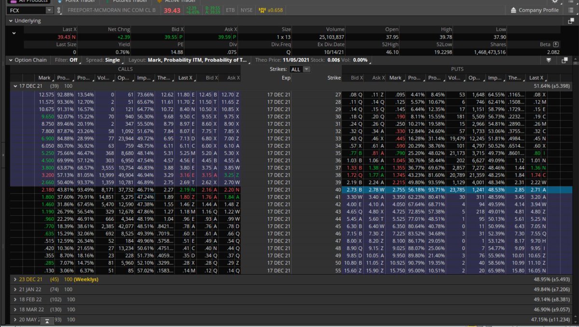This screenshot has width=579, height=327.
Task: Click the NYSE exchange label
Action: pos(247,10)
